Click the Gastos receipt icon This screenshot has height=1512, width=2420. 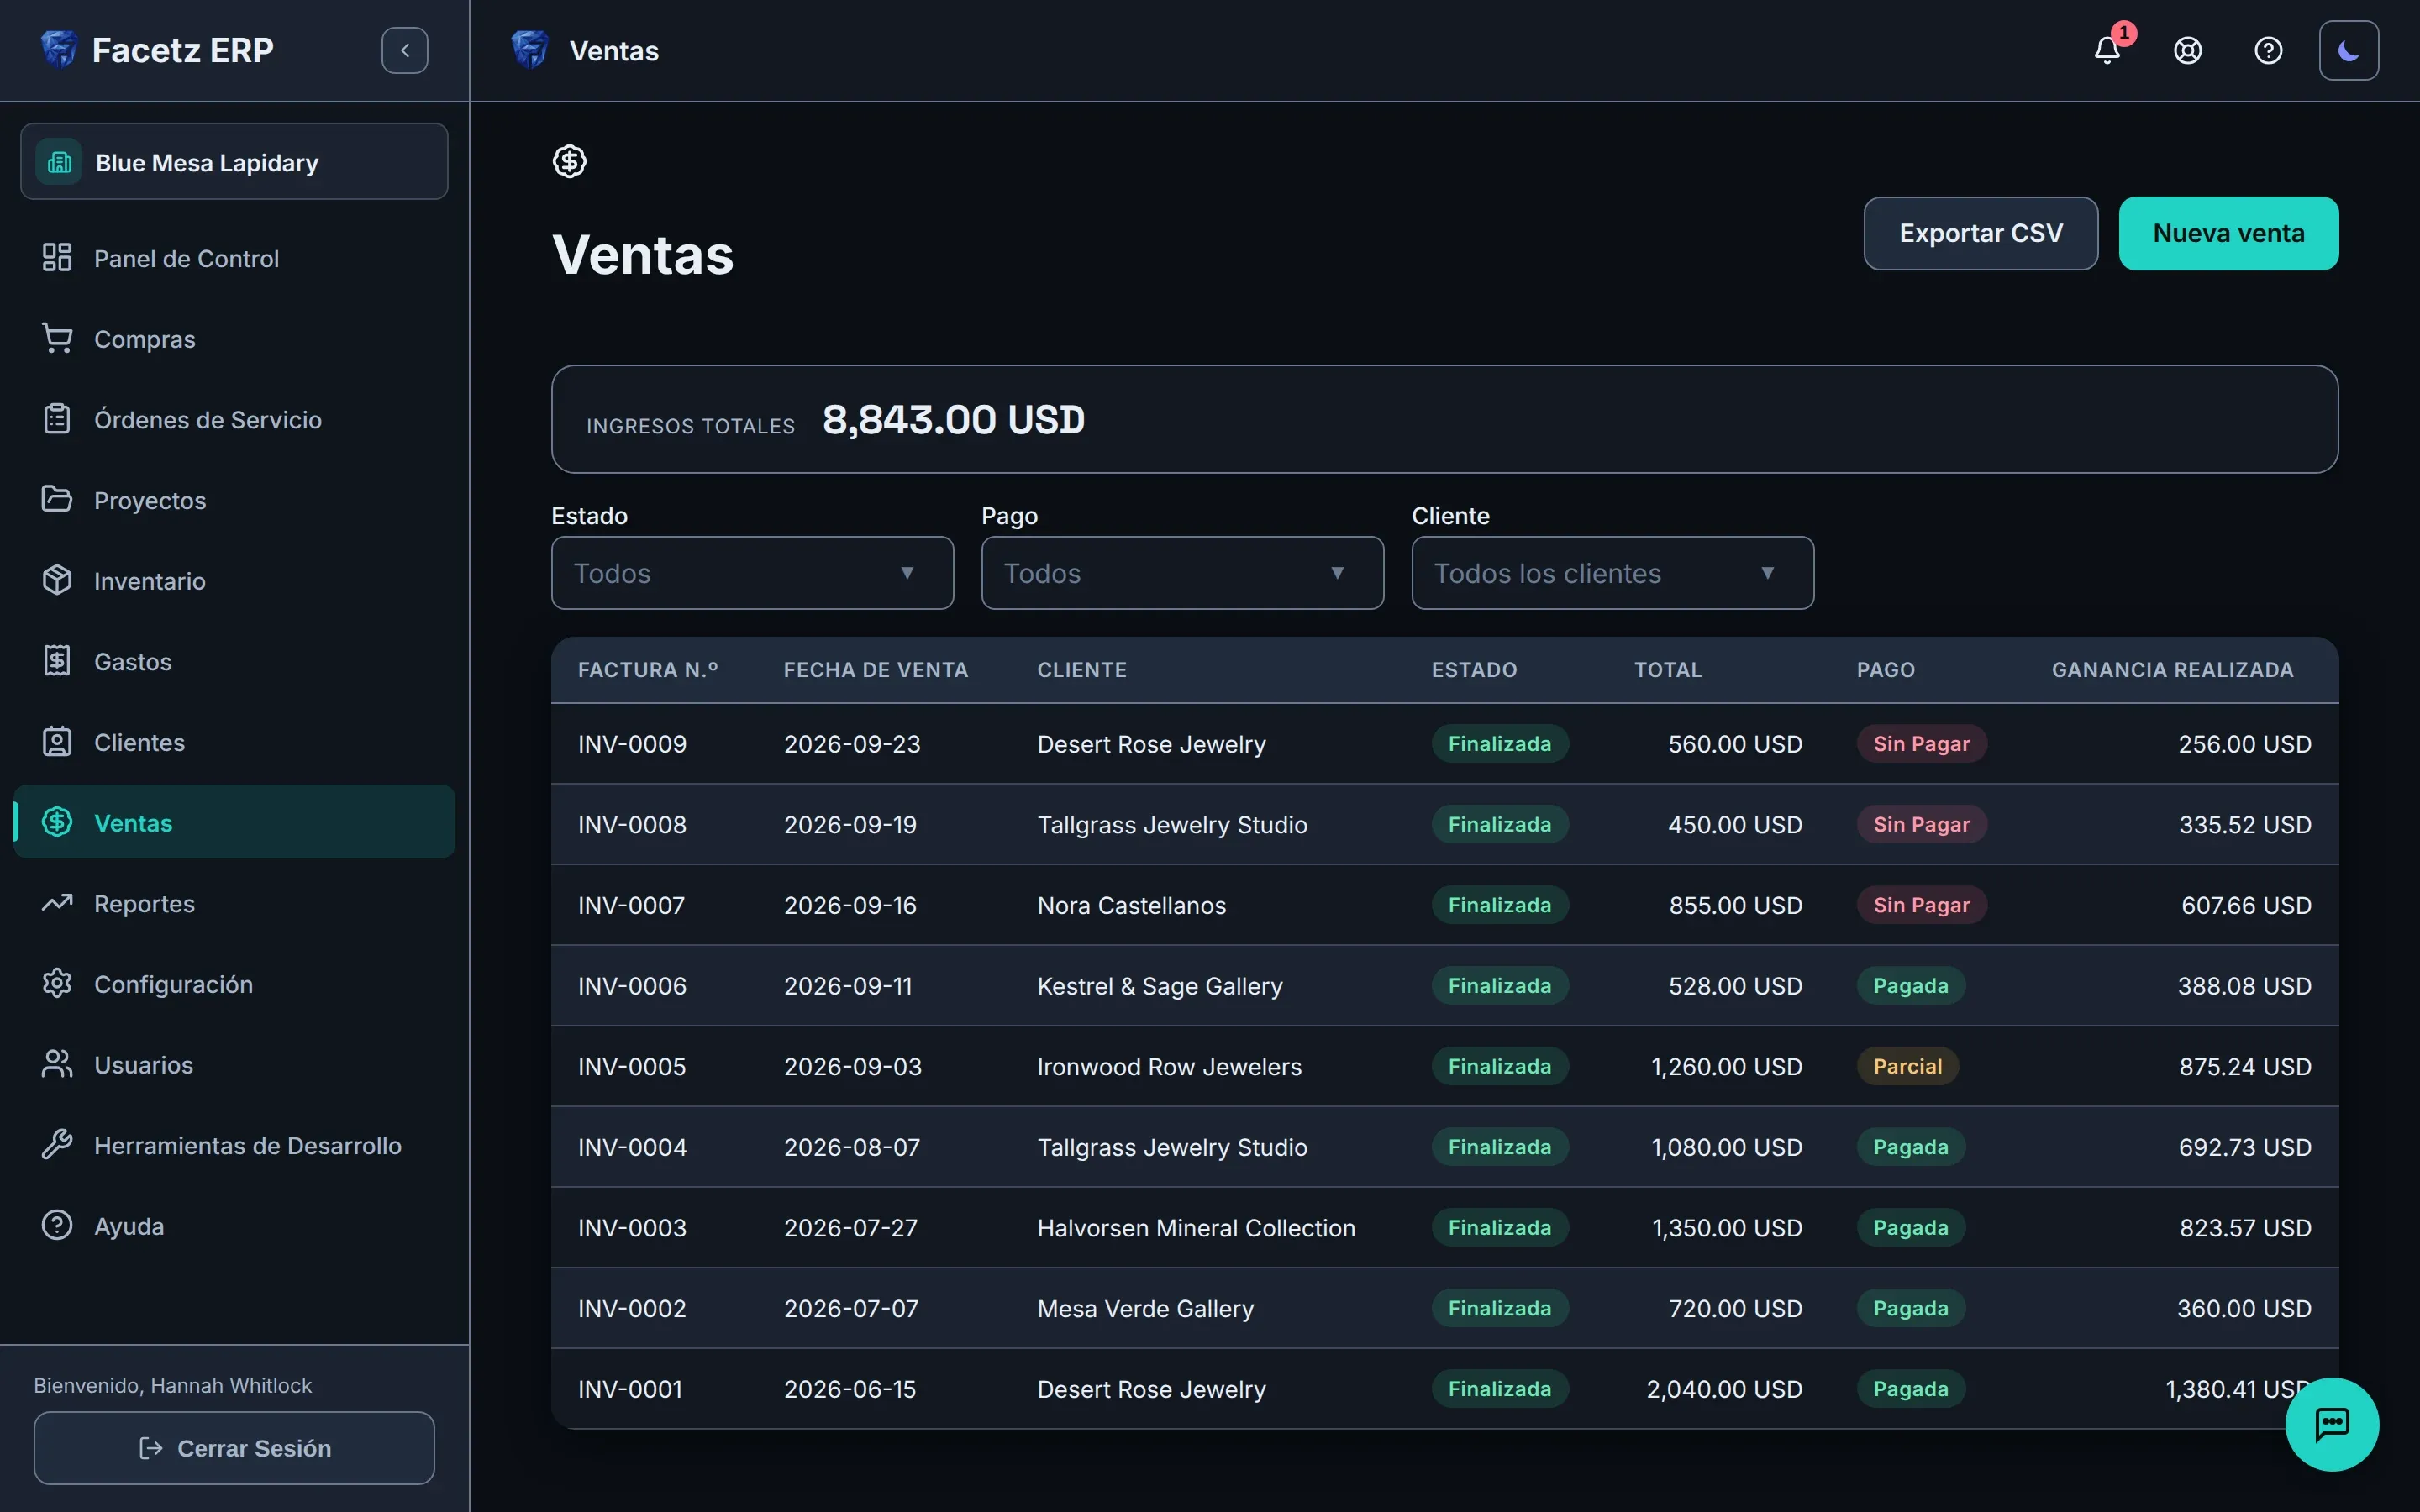57,661
